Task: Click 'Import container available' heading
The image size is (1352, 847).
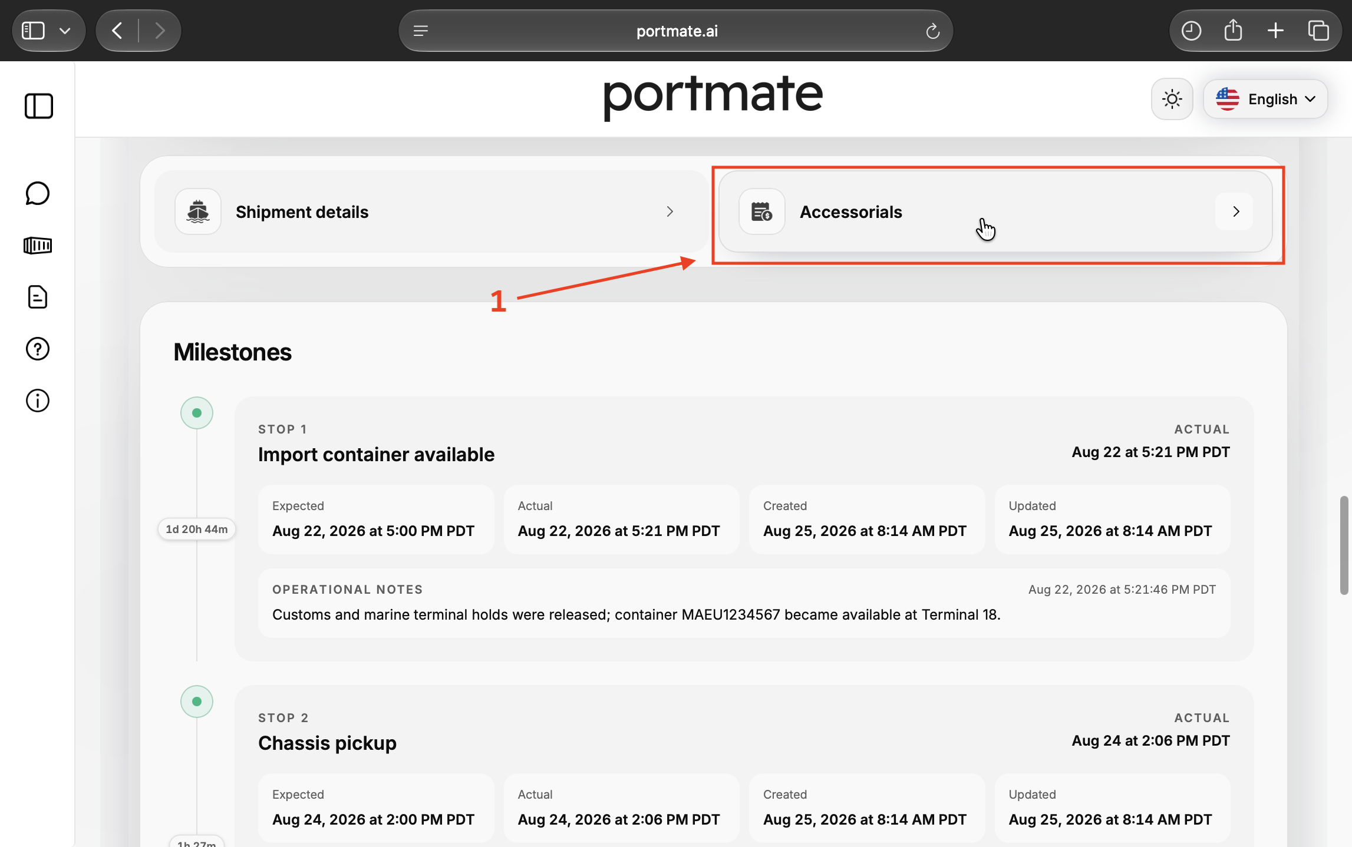Action: point(376,455)
